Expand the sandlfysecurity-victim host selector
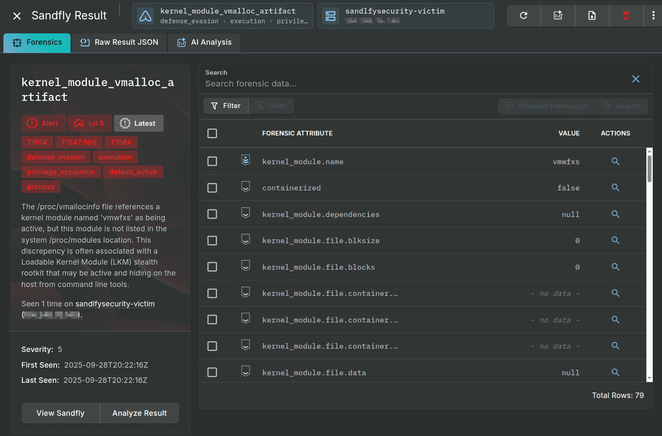The width and height of the screenshot is (662, 436). click(x=405, y=16)
